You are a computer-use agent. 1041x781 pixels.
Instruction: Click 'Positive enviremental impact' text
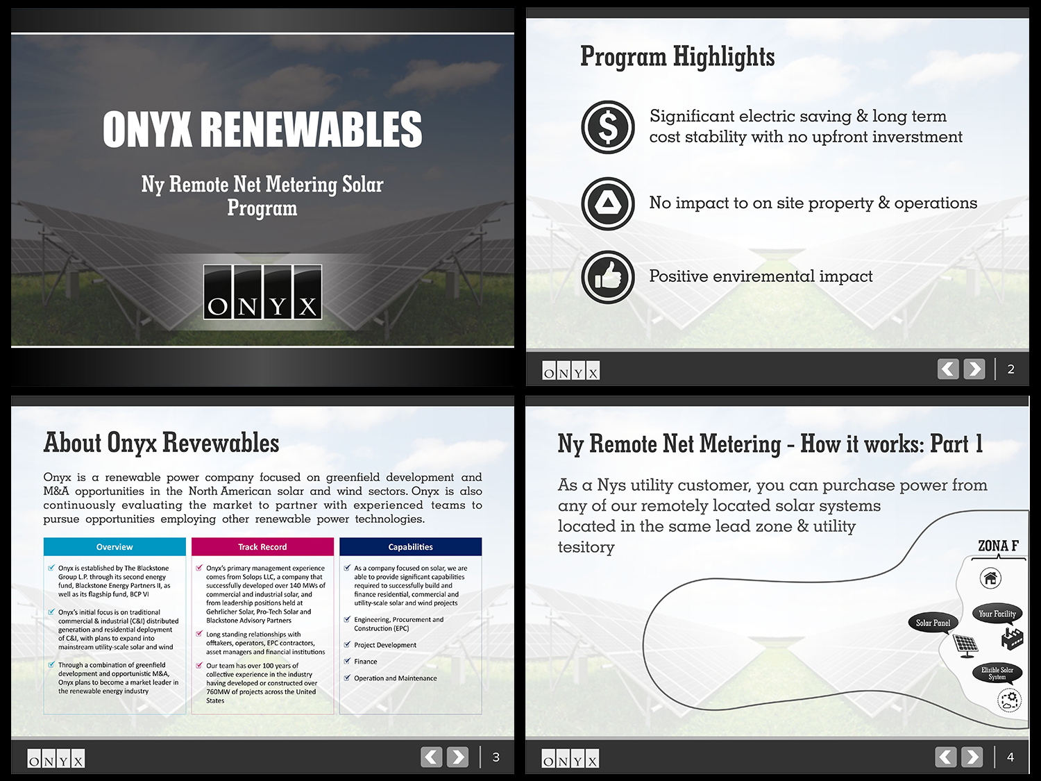point(761,276)
